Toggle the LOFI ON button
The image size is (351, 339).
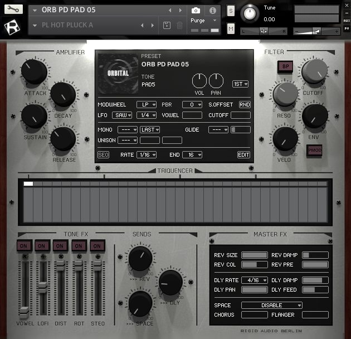(42, 246)
